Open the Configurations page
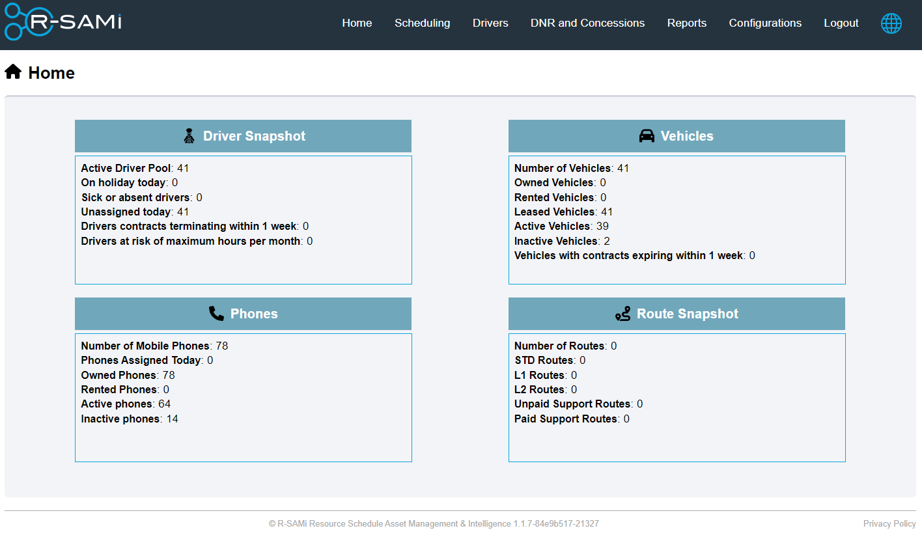The width and height of the screenshot is (922, 539). (765, 23)
